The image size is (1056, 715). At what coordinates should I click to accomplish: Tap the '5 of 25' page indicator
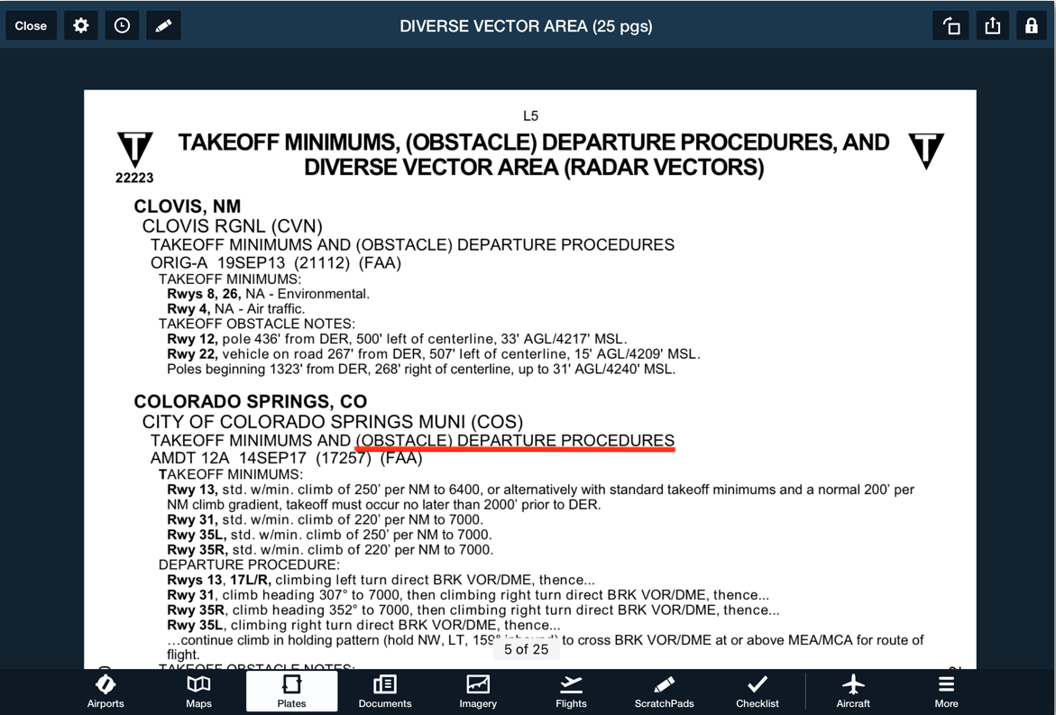tap(526, 649)
